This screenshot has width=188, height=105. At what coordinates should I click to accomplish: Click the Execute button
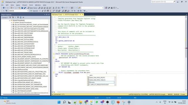coord(34,11)
